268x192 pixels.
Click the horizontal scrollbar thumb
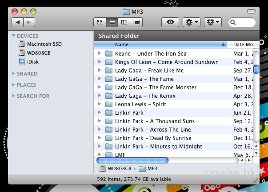point(132,160)
